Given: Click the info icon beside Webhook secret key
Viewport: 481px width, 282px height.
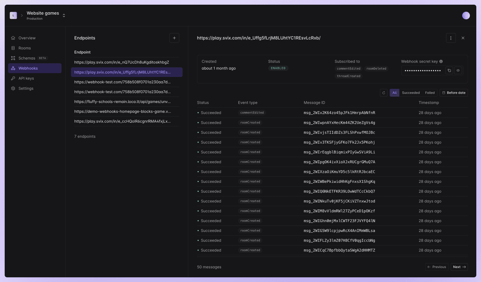Looking at the screenshot, I should [441, 61].
